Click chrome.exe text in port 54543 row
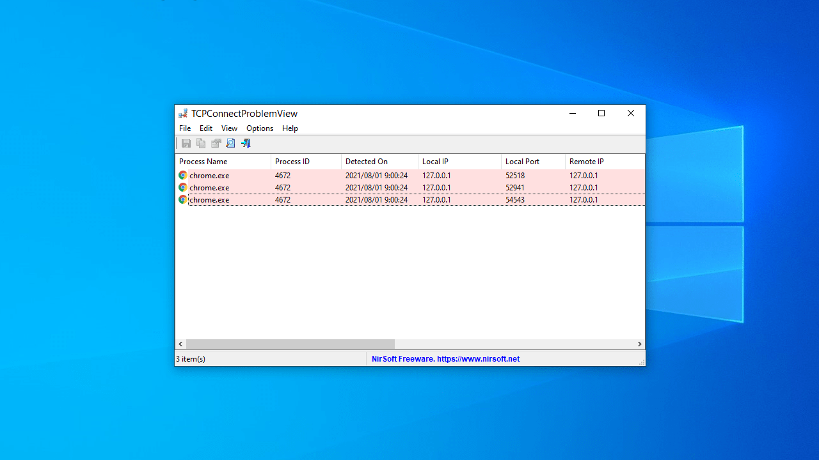Viewport: 819px width, 460px height. 209,199
